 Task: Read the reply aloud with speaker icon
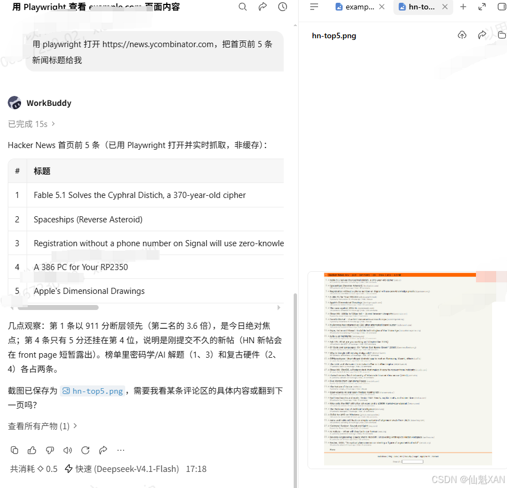[68, 450]
